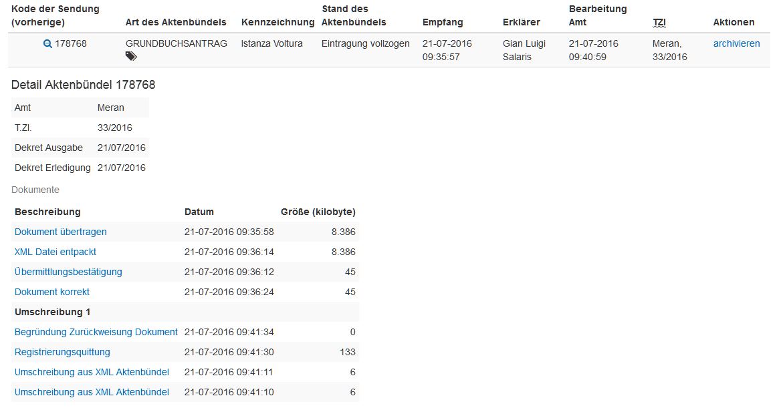Open the Registrierungsquittung document

(62, 352)
